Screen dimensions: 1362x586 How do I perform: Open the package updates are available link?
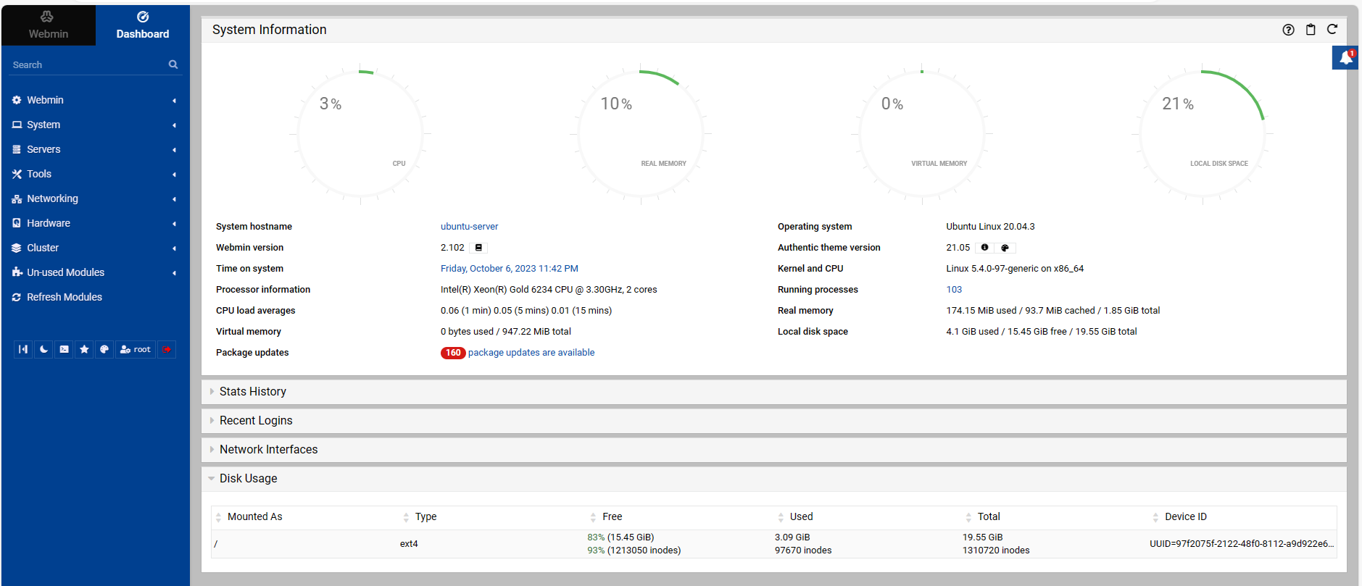point(531,353)
